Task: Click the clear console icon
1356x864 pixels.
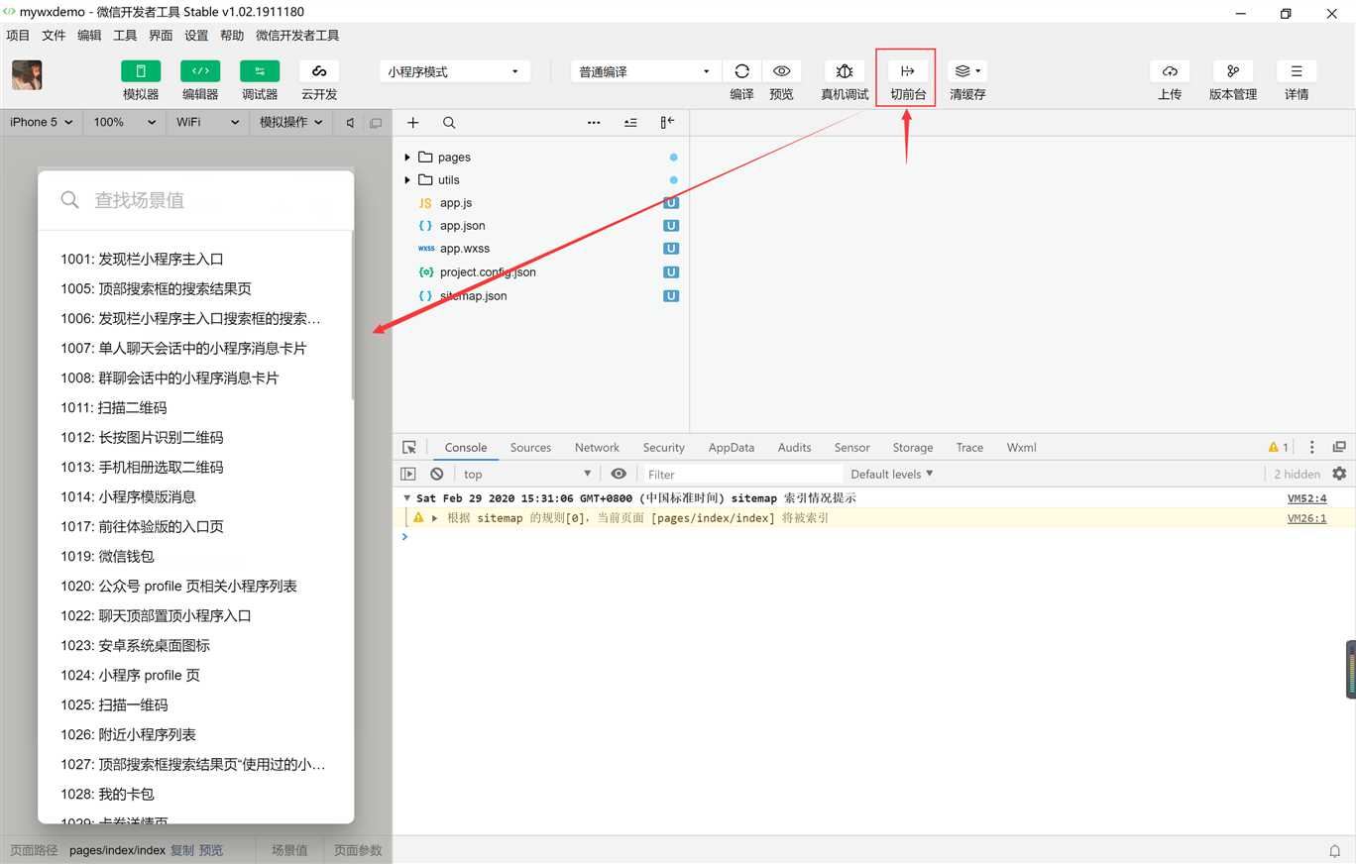Action: (x=436, y=475)
